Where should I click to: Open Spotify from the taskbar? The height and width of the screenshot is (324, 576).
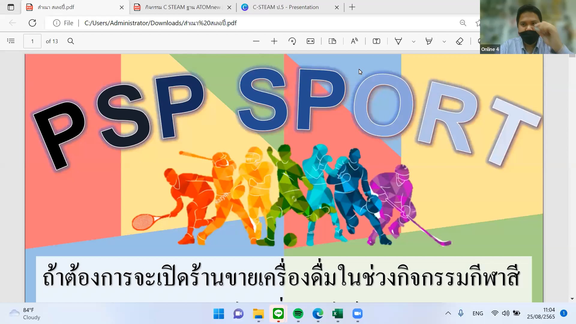298,313
